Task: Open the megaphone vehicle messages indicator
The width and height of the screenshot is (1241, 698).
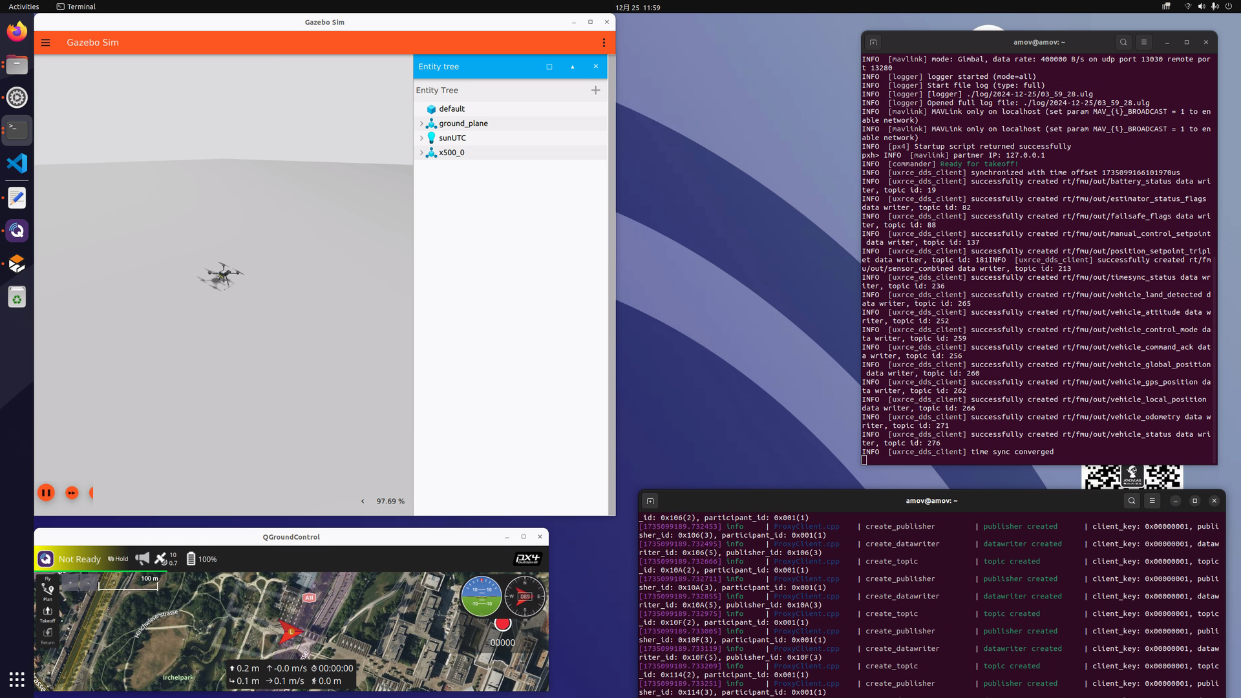Action: click(x=142, y=558)
